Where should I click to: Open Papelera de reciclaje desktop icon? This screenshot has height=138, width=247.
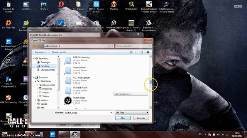[8, 7]
